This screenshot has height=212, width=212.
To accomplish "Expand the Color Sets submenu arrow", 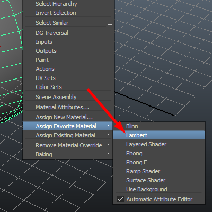I will pos(108,86).
